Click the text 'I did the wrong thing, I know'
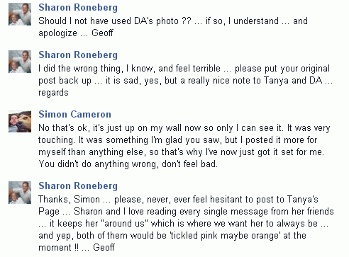Screen dimensions: 349x257 click(96, 69)
